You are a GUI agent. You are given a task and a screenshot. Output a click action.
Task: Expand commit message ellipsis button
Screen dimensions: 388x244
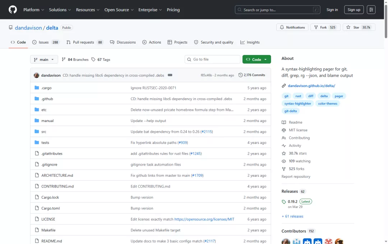pos(170,75)
